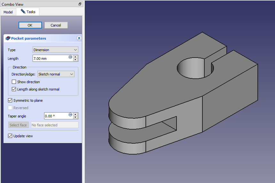Open the Direction/edge Sketch normal dropdown
Screen dimensions: 275x183
[x=56, y=74]
